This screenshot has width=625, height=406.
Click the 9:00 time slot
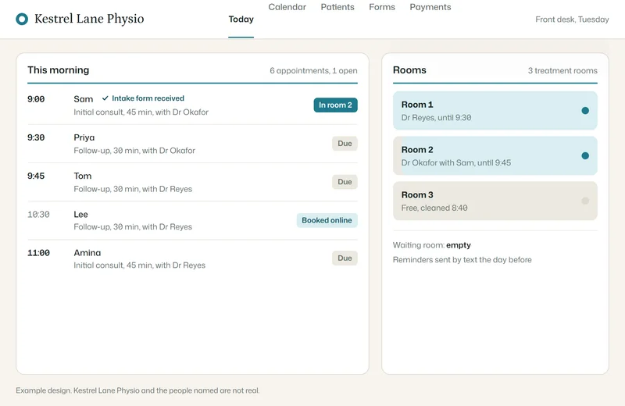(x=36, y=99)
